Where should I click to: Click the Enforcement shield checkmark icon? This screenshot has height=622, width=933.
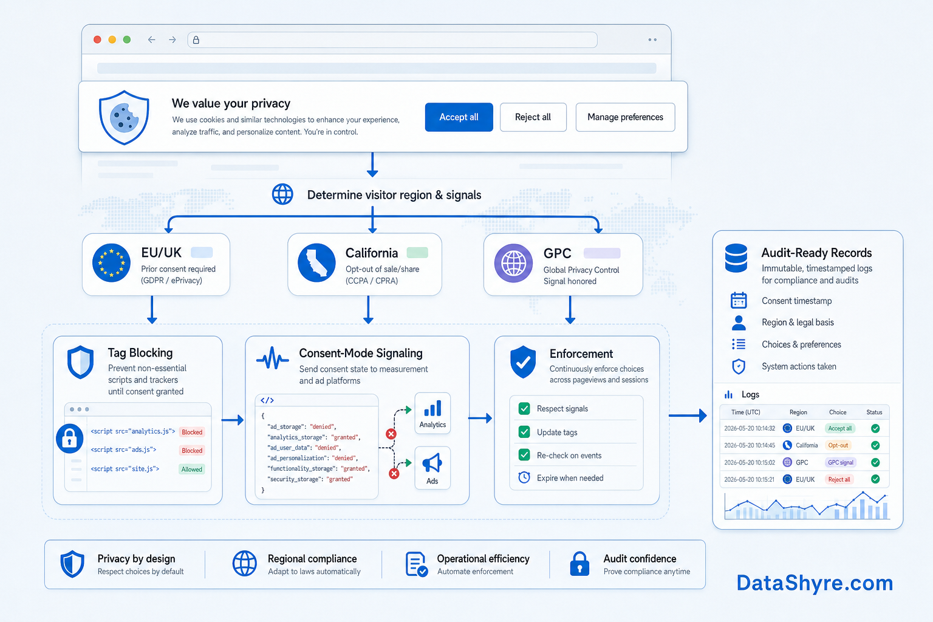[523, 362]
